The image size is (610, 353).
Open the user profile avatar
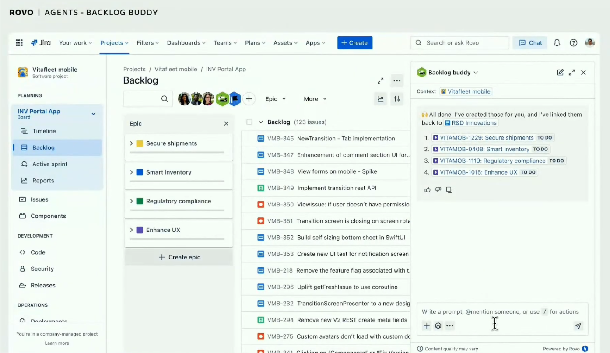590,43
